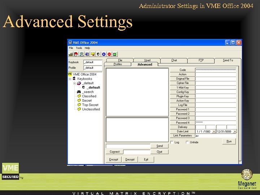260x195 pixels.
Task: Click the Profile _default input field
Action: pos(93,68)
